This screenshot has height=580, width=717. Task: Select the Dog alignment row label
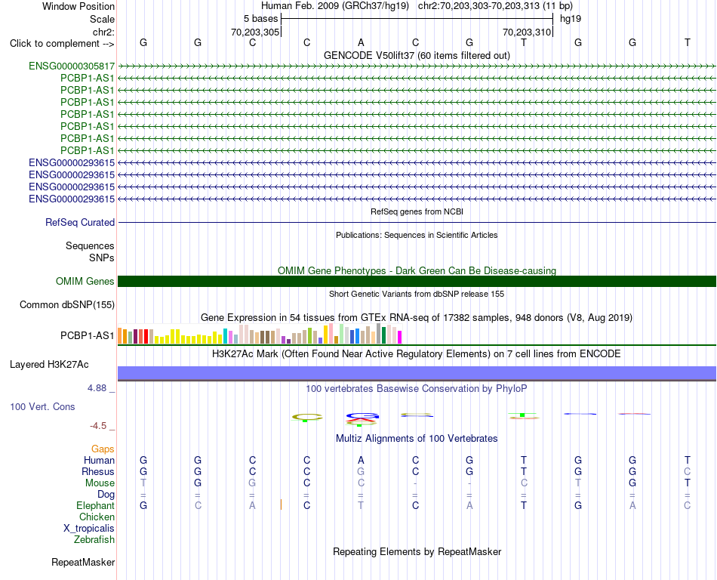(106, 495)
